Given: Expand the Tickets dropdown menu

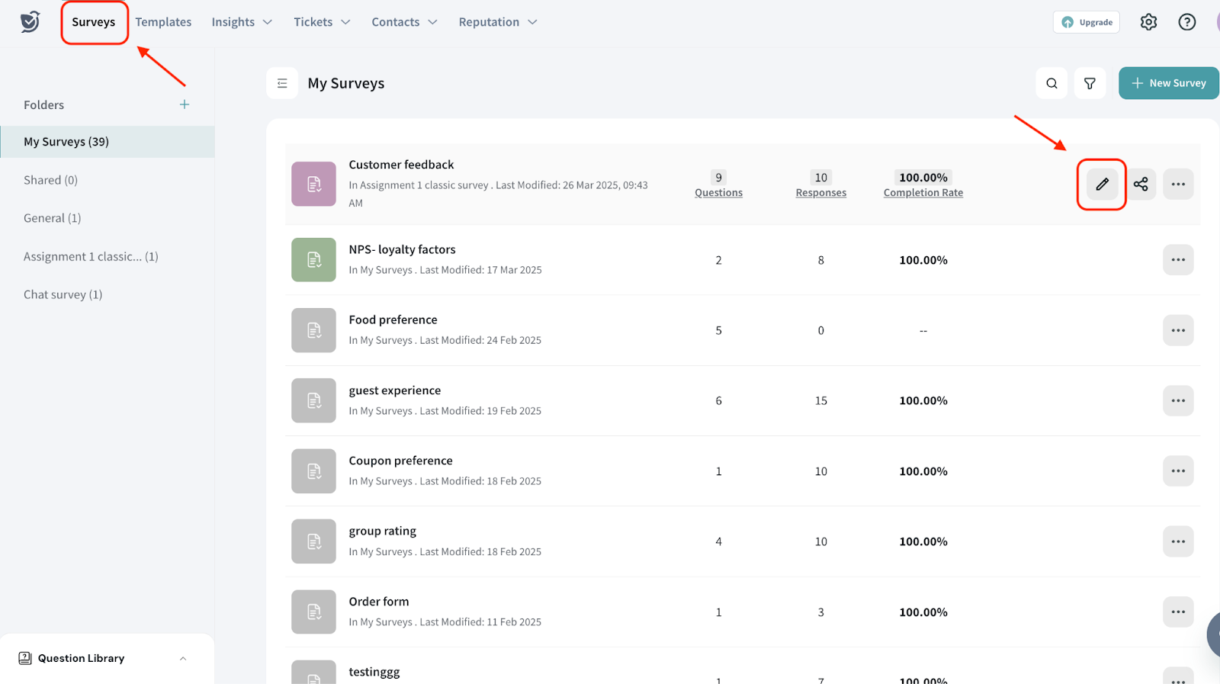Looking at the screenshot, I should click(322, 22).
